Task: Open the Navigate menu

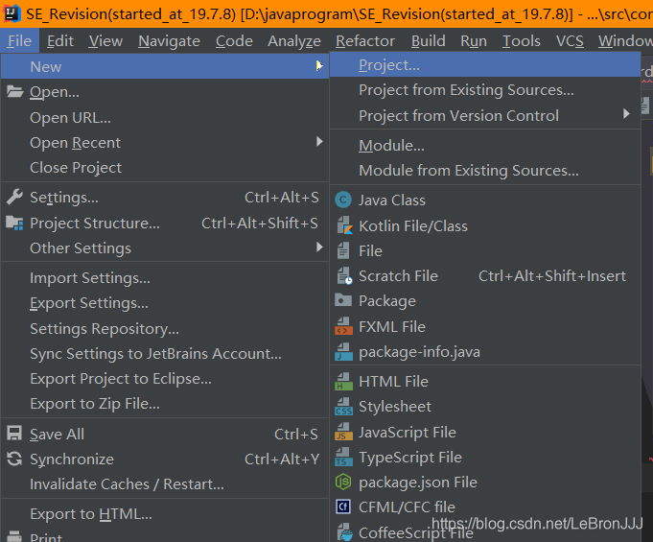Action: [x=169, y=41]
